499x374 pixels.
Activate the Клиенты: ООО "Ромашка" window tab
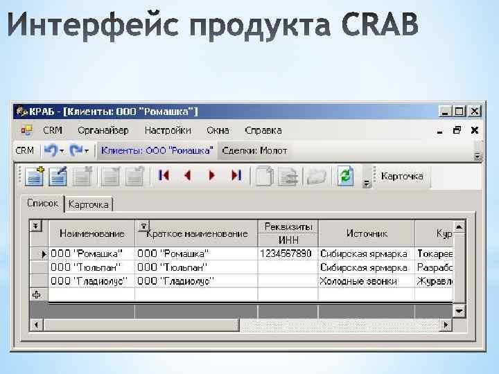157,150
